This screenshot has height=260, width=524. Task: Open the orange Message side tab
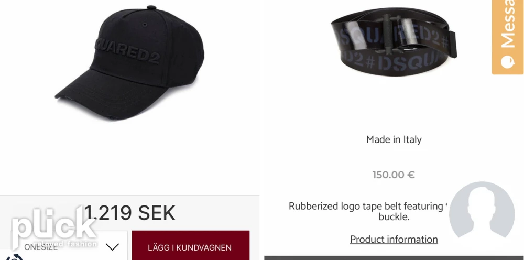[508, 37]
